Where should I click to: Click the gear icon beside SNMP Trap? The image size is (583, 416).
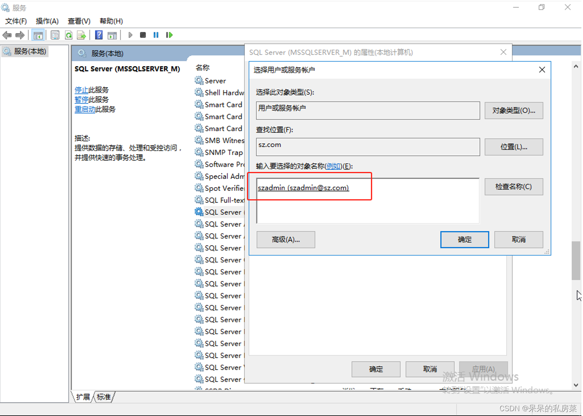199,152
